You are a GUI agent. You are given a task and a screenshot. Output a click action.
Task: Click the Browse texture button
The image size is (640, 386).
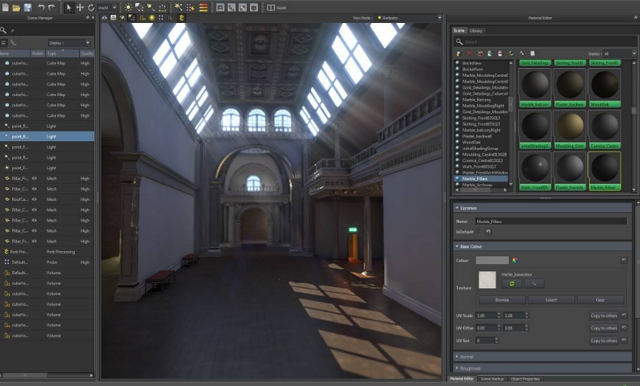[502, 300]
